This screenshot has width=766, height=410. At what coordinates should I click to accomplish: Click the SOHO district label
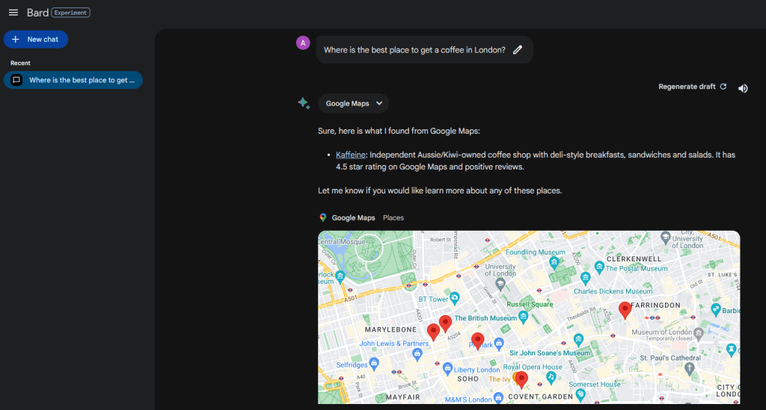(x=468, y=379)
